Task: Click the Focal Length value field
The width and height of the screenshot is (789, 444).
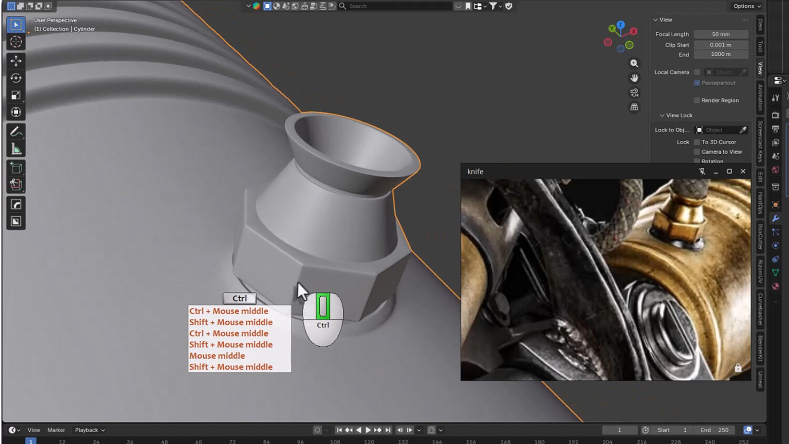Action: (x=721, y=34)
